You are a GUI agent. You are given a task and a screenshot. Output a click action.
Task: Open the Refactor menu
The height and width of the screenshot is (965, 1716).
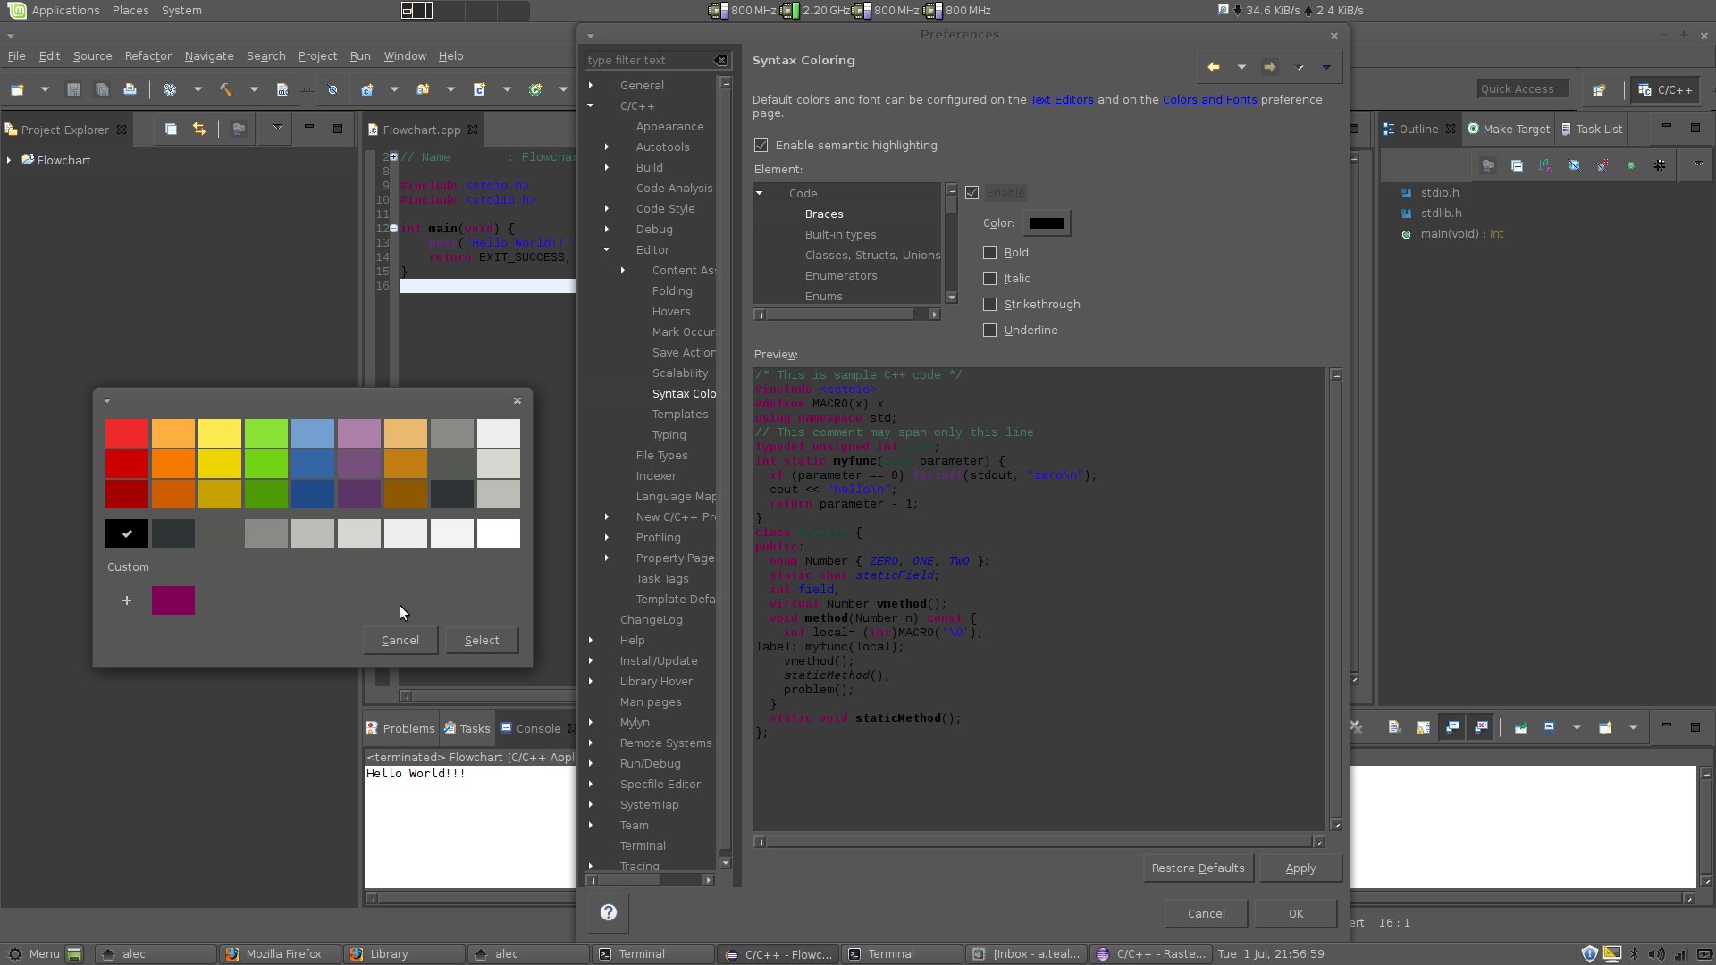(147, 55)
